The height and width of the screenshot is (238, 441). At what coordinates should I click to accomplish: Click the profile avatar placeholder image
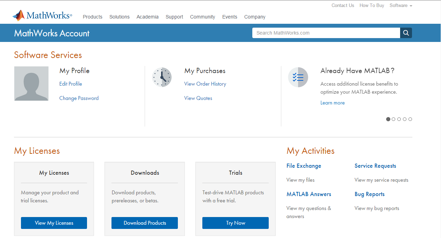(x=31, y=84)
